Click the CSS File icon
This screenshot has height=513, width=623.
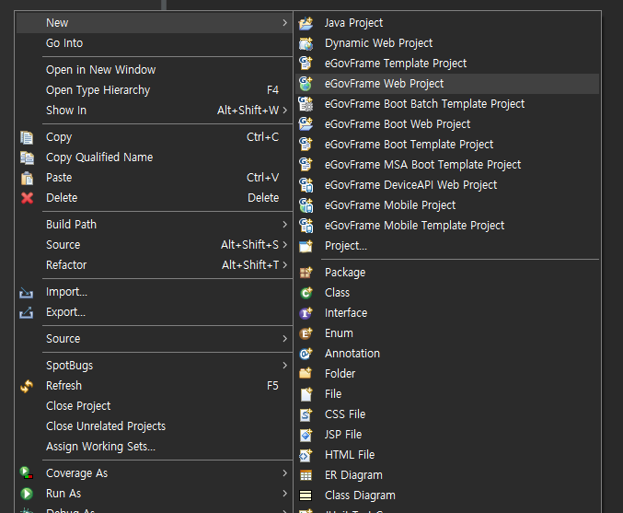pos(306,414)
